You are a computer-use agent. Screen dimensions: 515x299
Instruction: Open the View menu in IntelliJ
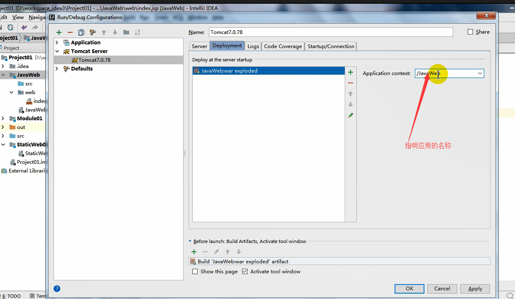[x=18, y=17]
